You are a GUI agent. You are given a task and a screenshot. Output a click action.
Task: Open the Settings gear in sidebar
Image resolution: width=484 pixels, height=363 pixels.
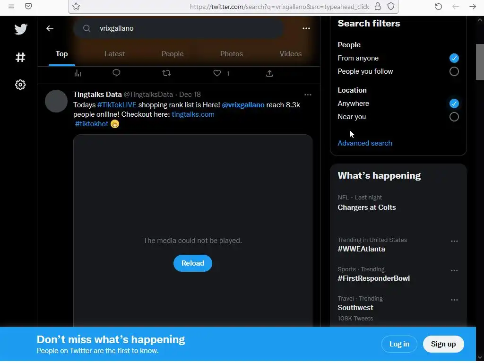pos(20,85)
